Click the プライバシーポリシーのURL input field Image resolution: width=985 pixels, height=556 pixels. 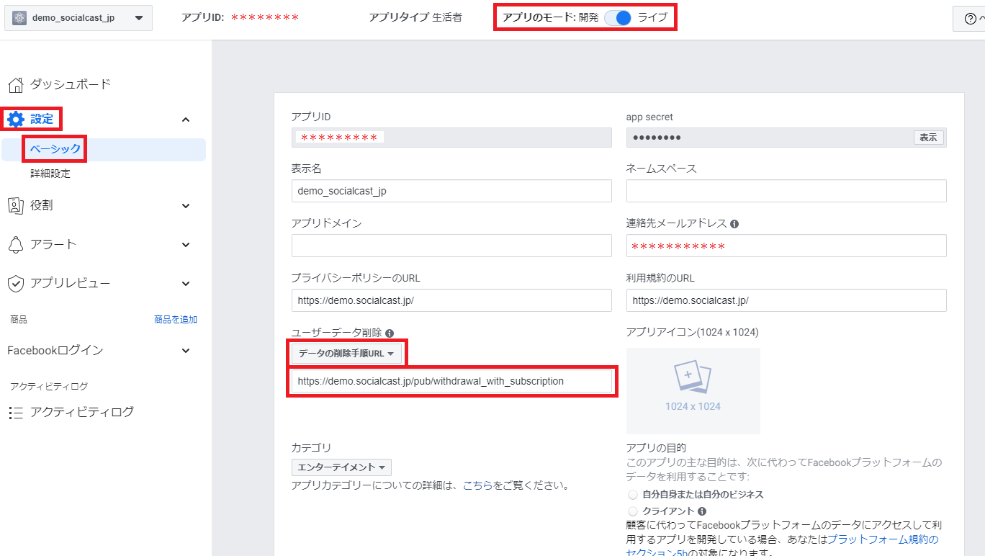pyautogui.click(x=451, y=300)
